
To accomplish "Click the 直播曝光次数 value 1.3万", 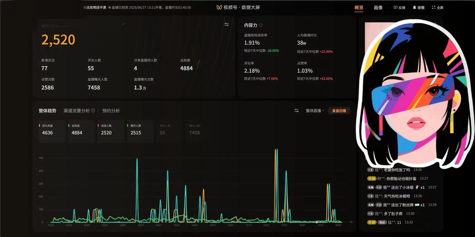I will (140, 88).
